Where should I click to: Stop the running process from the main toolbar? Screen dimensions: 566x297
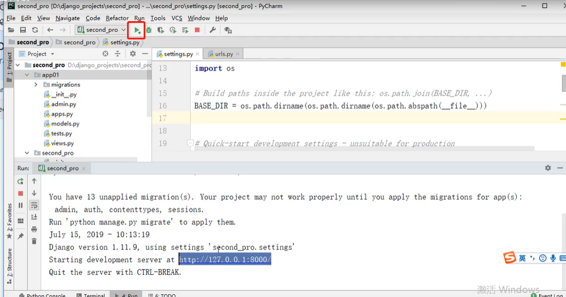(x=197, y=30)
